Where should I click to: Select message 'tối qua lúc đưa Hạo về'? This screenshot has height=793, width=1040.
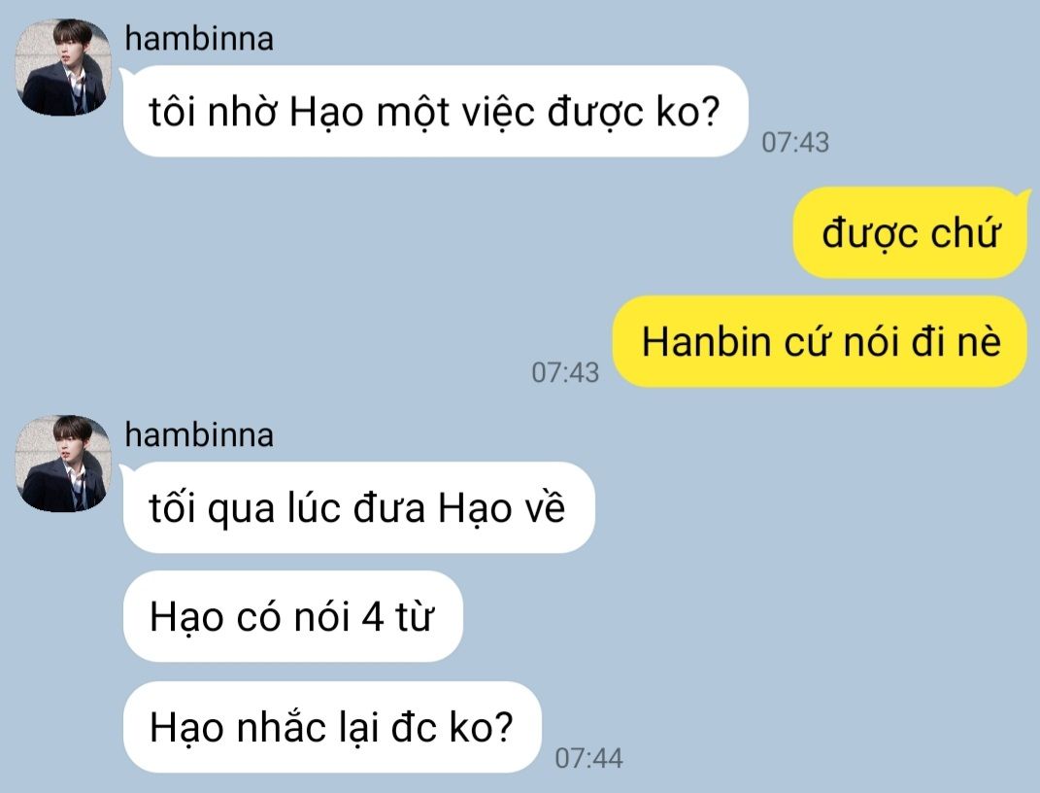[358, 507]
